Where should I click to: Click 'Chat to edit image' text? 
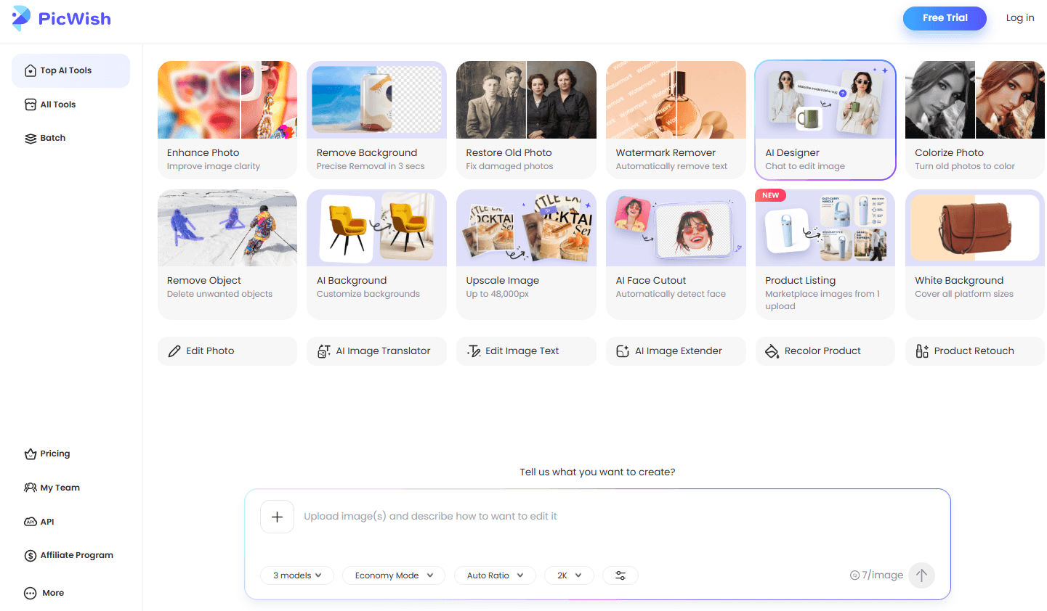coord(805,166)
